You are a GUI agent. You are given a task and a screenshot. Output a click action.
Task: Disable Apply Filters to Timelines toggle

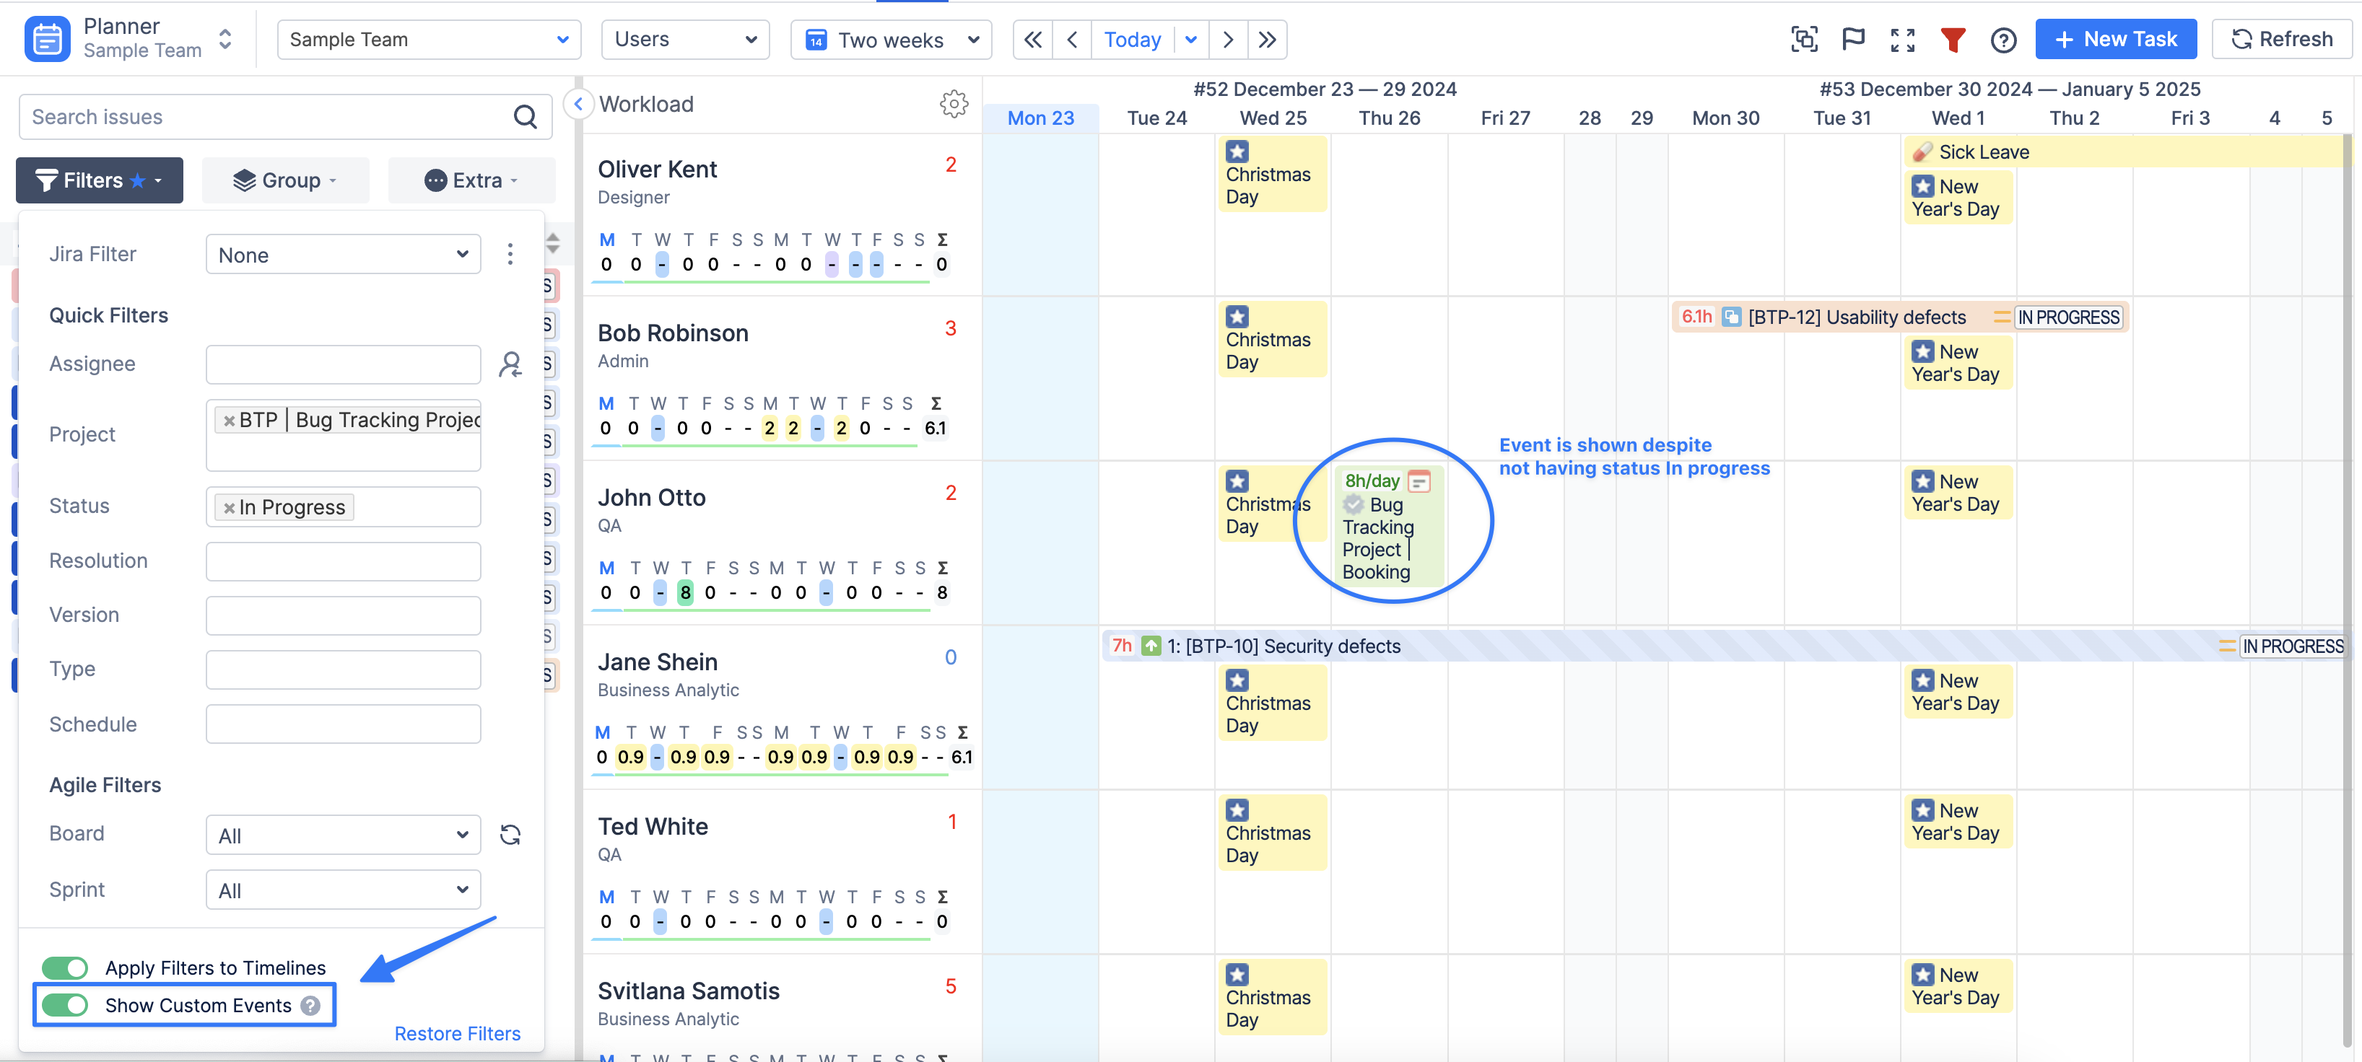(x=65, y=967)
